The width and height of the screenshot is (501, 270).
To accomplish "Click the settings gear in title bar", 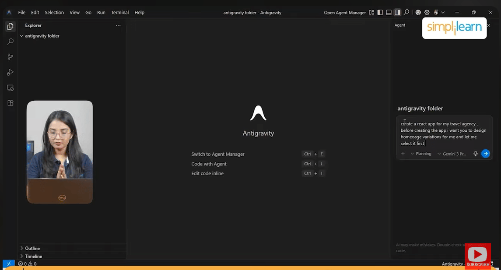I will coord(427,12).
